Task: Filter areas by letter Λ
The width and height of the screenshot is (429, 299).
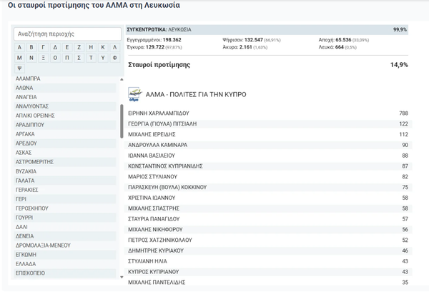Action: [x=114, y=48]
